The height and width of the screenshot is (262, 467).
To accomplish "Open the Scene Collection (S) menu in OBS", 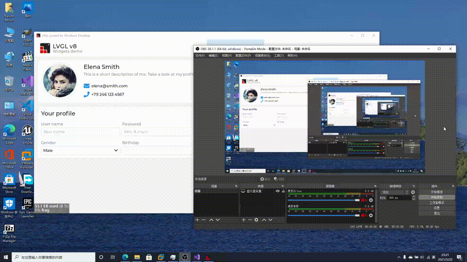I will point(262,55).
